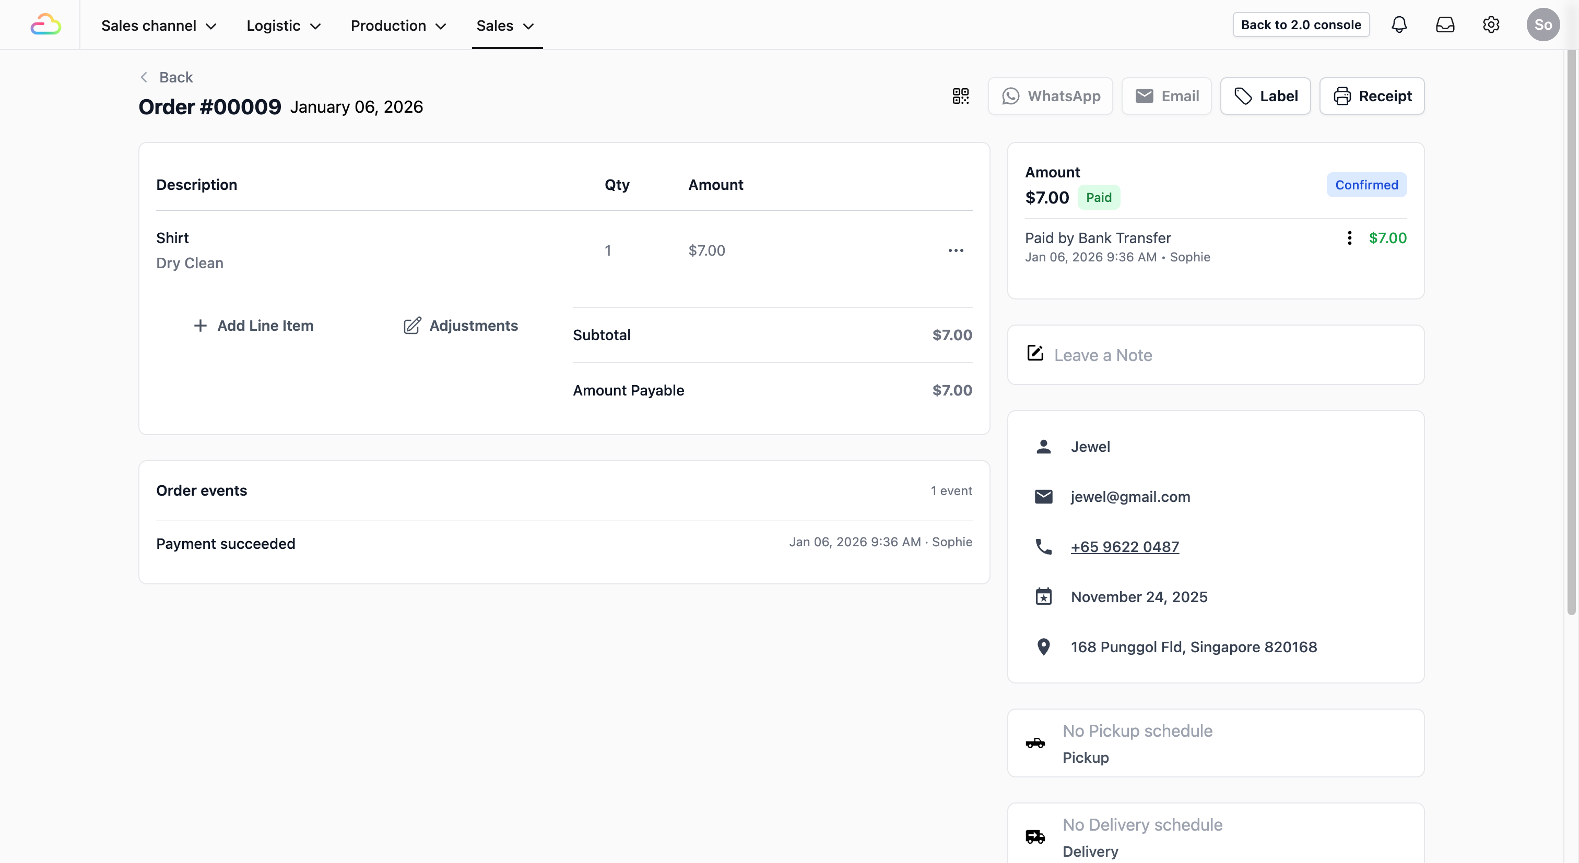
Task: Click the Receipt print button
Action: point(1372,96)
